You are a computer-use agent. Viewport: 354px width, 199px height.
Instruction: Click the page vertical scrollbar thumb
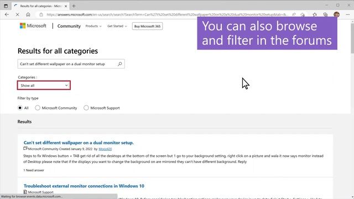(x=352, y=38)
